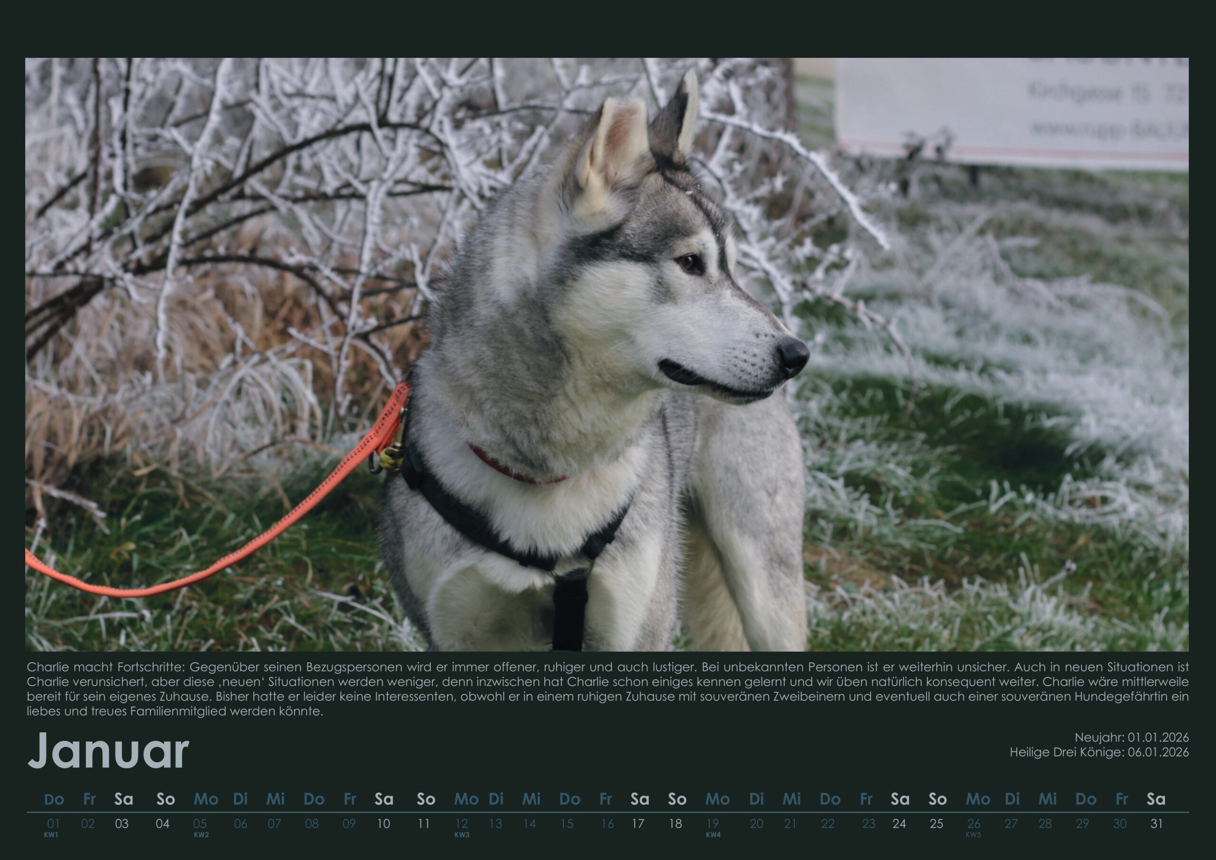The image size is (1216, 860).
Task: Click date 11 in the calendar
Action: point(424,823)
